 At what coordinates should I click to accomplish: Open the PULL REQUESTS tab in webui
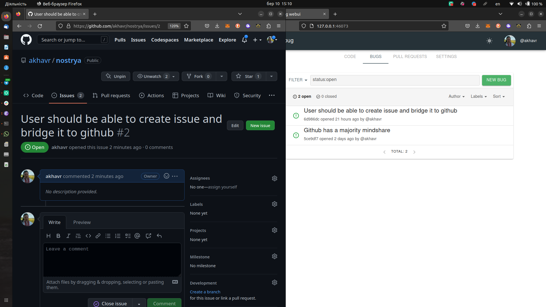click(x=410, y=57)
